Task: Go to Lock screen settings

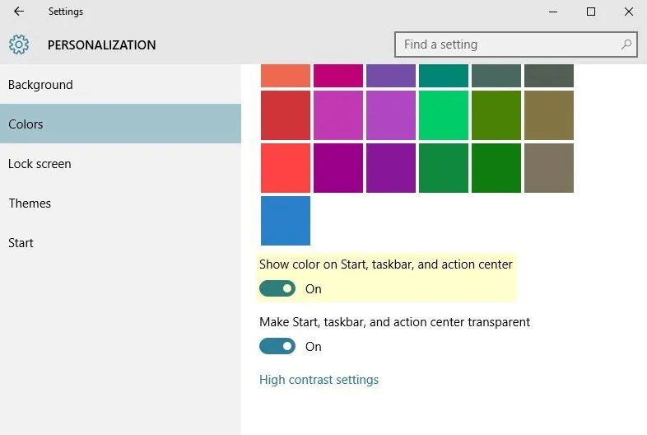Action: click(x=40, y=164)
